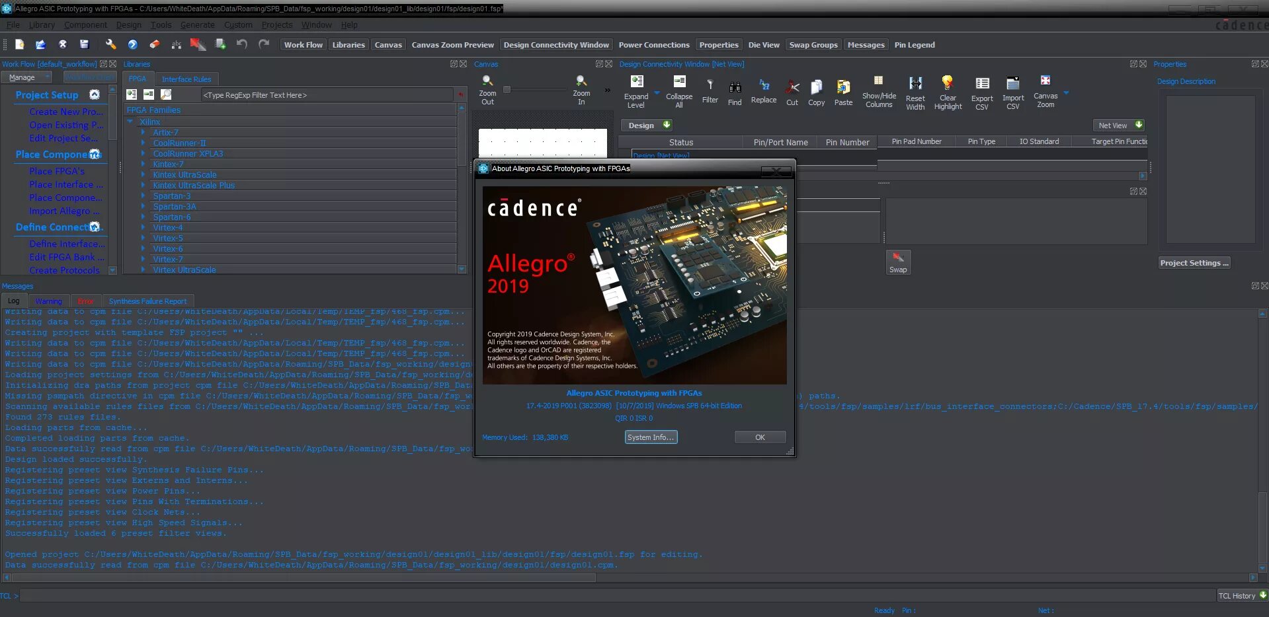Image resolution: width=1269 pixels, height=617 pixels.
Task: Click the add component icon with green plus
Action: click(x=220, y=44)
